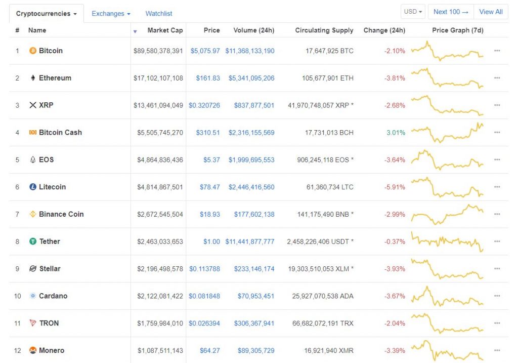Open the USD currency dropdown
Screen dimensions: 518x363
pyautogui.click(x=413, y=11)
